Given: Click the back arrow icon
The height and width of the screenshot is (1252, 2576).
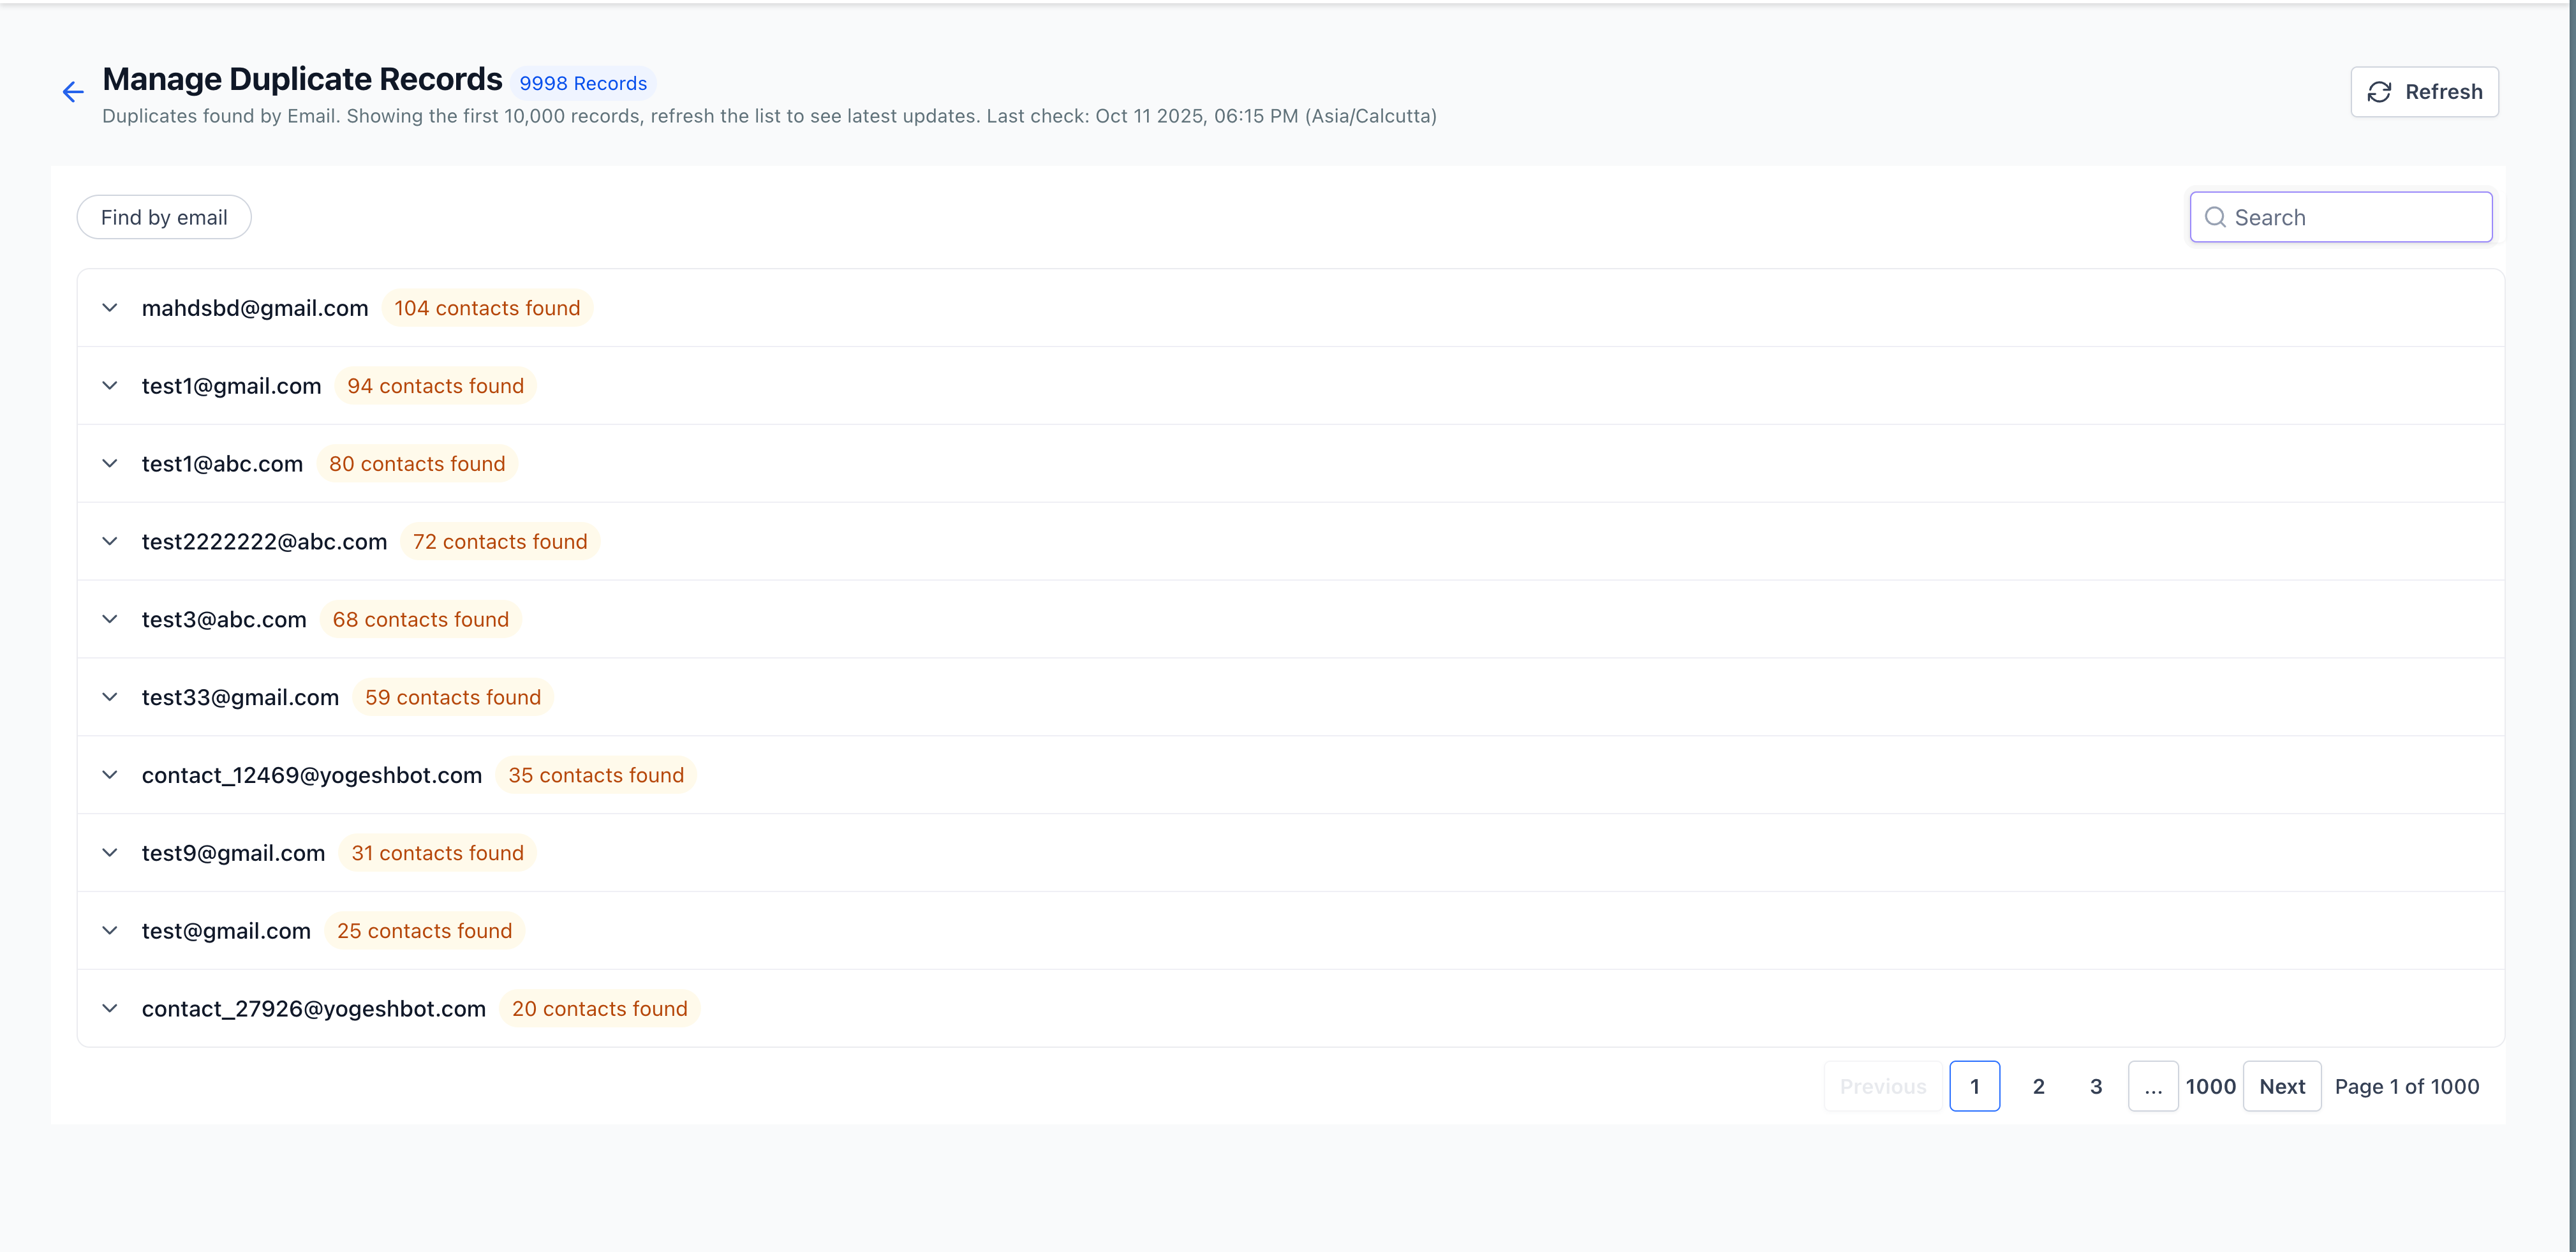Looking at the screenshot, I should (73, 92).
